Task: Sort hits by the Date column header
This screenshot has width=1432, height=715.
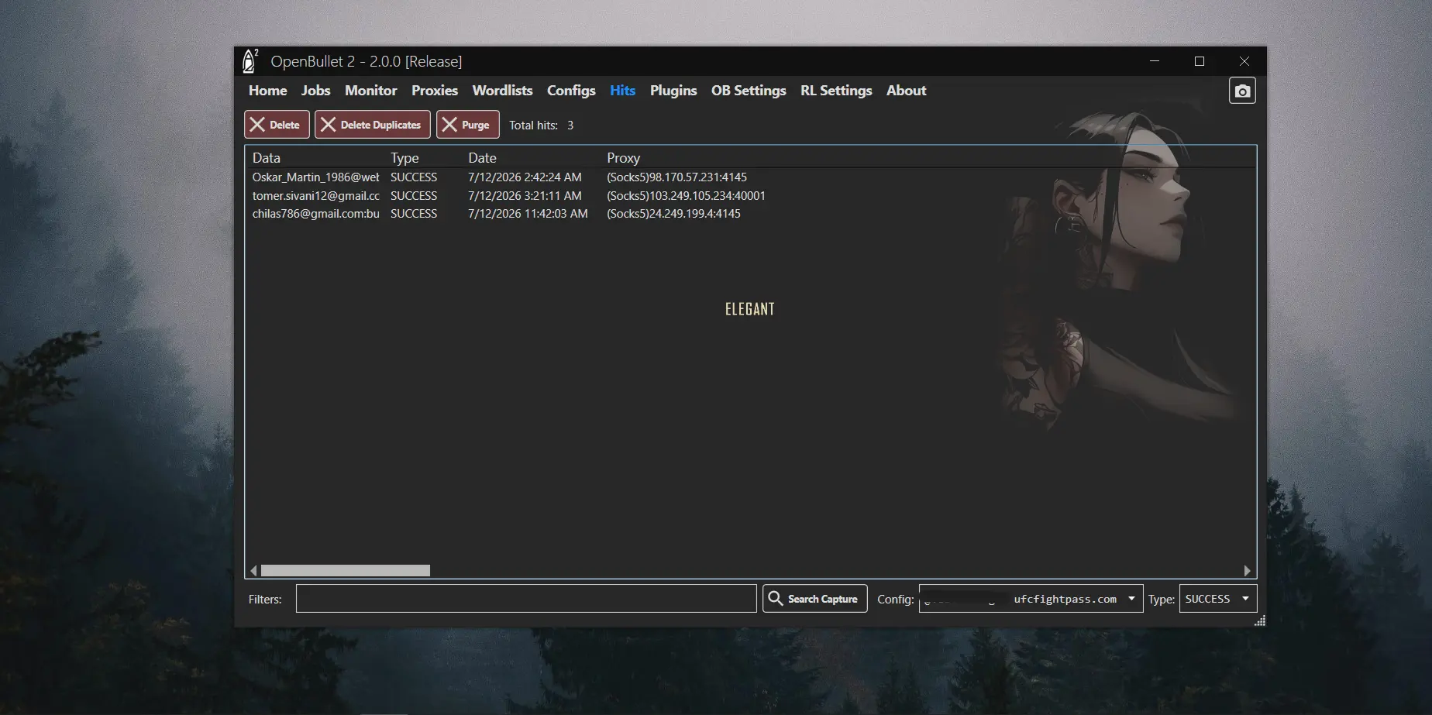Action: 482,157
